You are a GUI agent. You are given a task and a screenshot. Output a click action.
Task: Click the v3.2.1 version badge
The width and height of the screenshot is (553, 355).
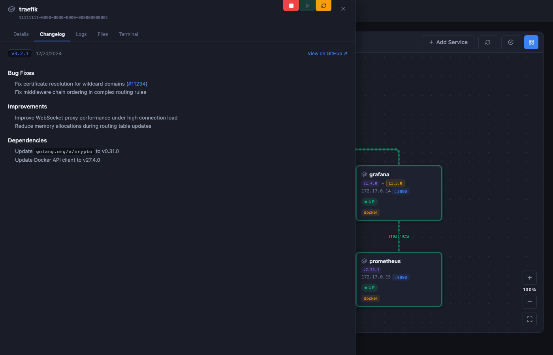pos(20,54)
